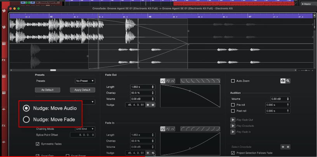Adjust Fade In Overlap stepper
317x157 pixels.
[153, 141]
